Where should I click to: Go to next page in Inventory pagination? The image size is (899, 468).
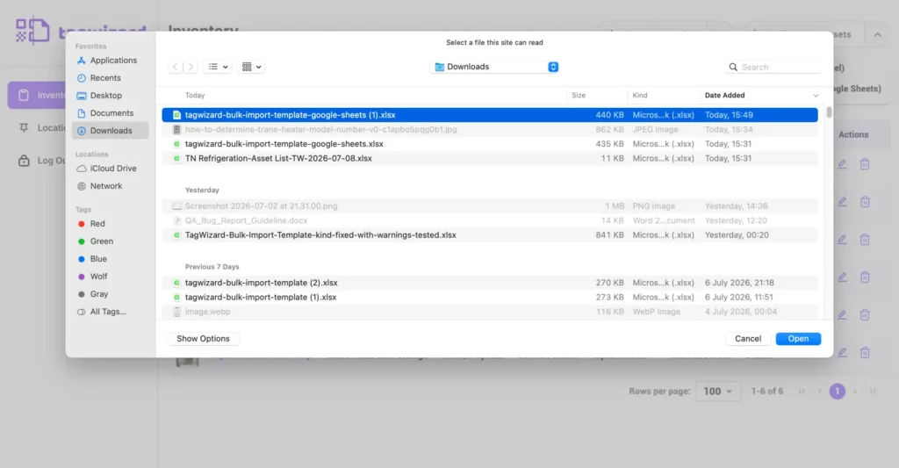(x=855, y=391)
